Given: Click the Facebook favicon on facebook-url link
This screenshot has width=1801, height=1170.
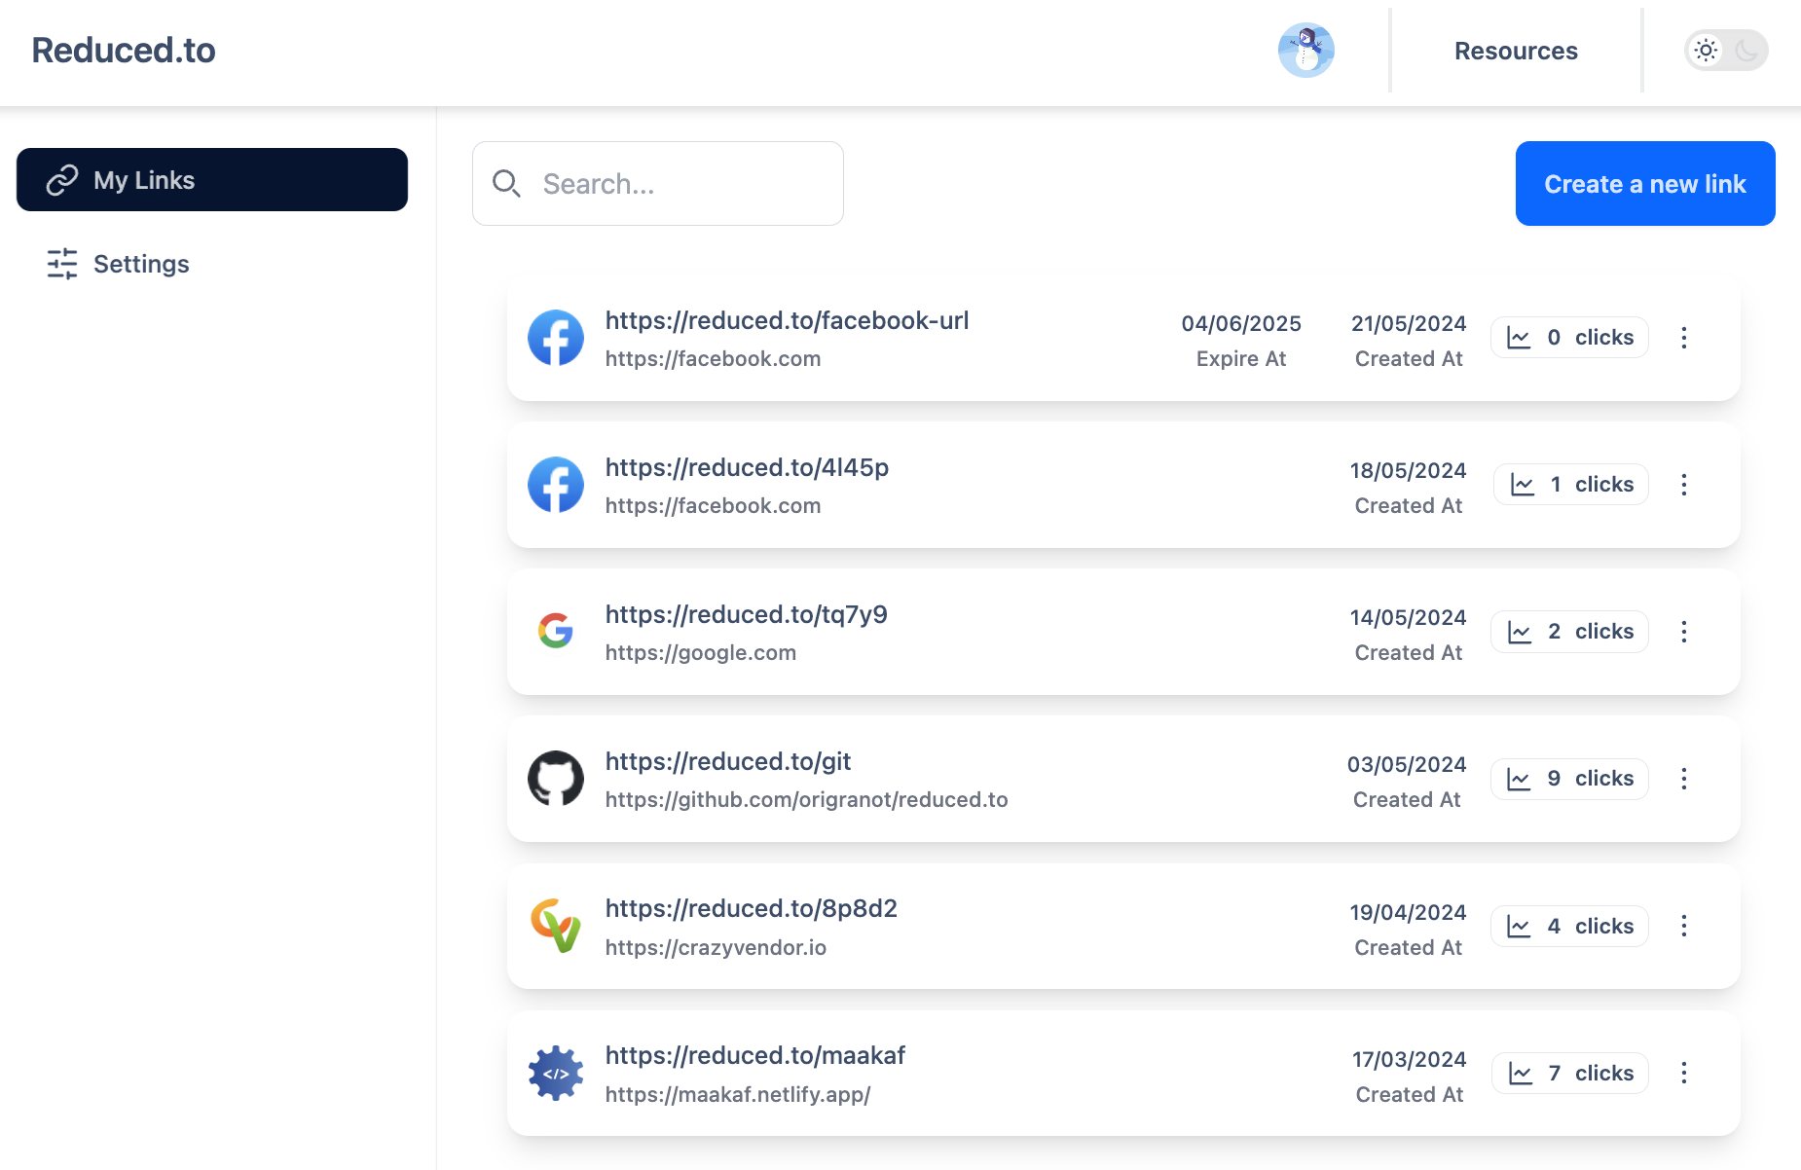Looking at the screenshot, I should 556,338.
